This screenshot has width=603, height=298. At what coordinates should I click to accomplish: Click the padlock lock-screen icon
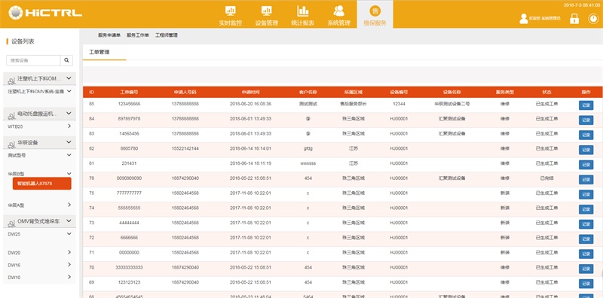click(574, 18)
